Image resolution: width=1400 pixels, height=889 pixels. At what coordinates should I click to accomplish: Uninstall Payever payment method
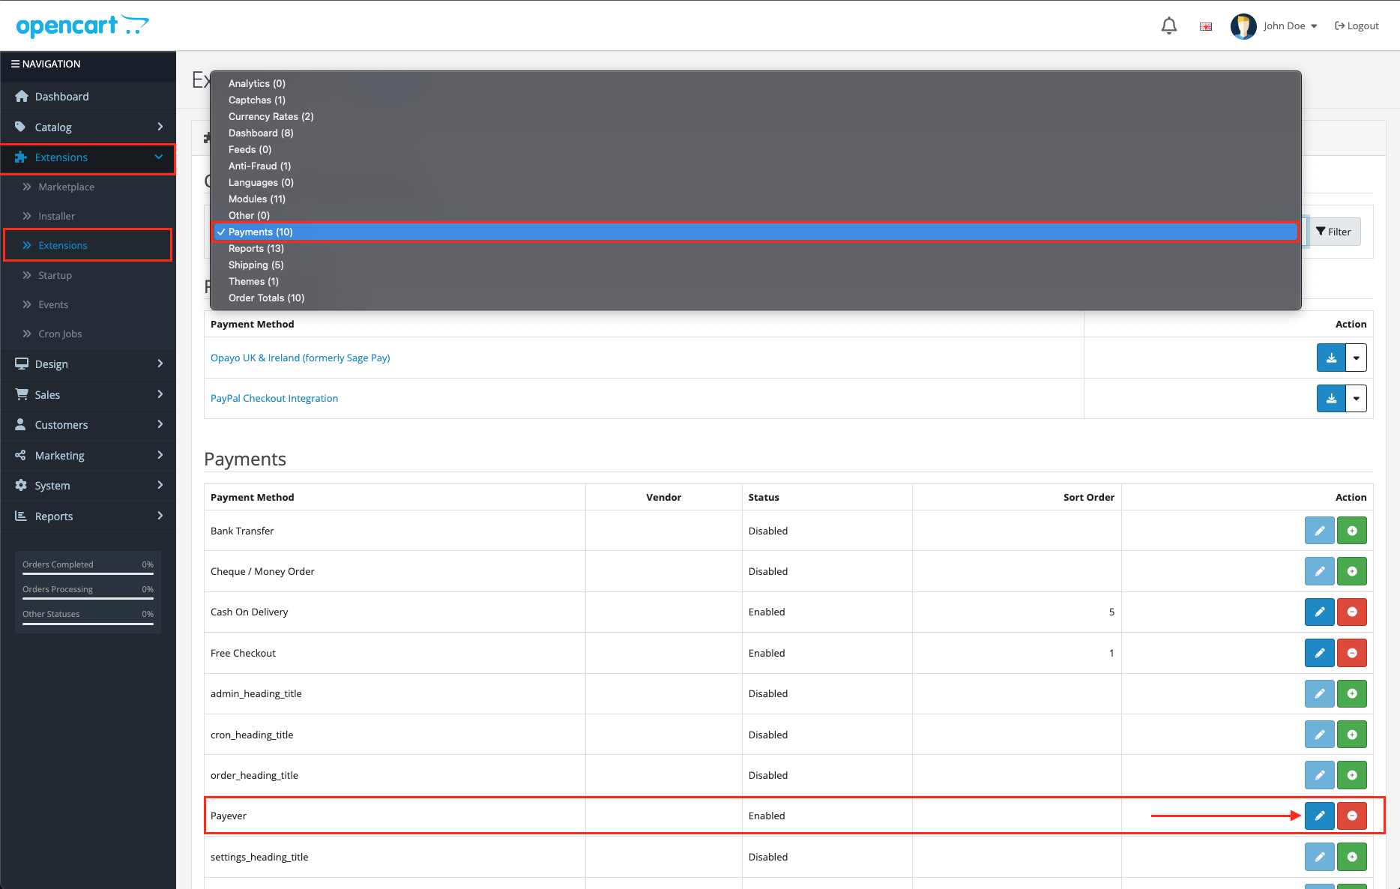1352,816
